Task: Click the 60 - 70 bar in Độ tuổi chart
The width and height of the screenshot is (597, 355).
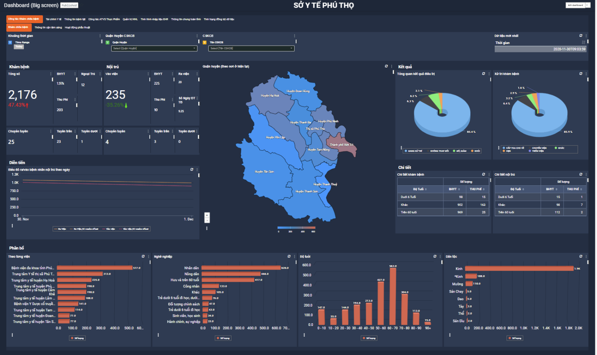Action: click(393, 297)
